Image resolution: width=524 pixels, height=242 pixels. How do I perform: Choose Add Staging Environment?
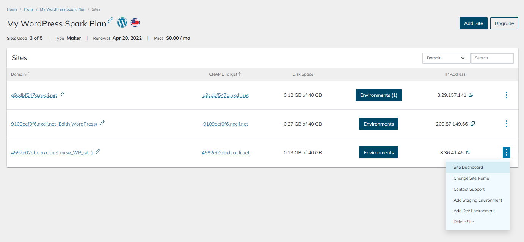coord(478,200)
